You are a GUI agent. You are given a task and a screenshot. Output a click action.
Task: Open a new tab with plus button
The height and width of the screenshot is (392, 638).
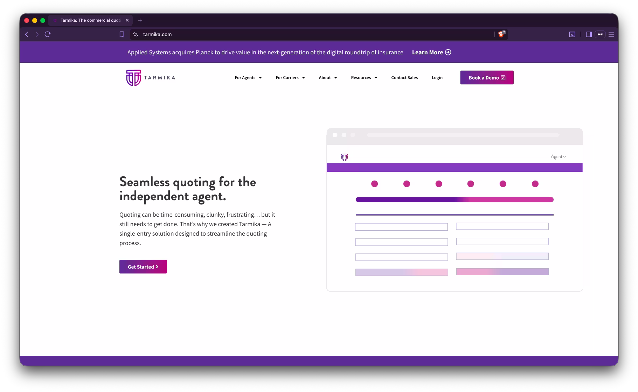(140, 20)
